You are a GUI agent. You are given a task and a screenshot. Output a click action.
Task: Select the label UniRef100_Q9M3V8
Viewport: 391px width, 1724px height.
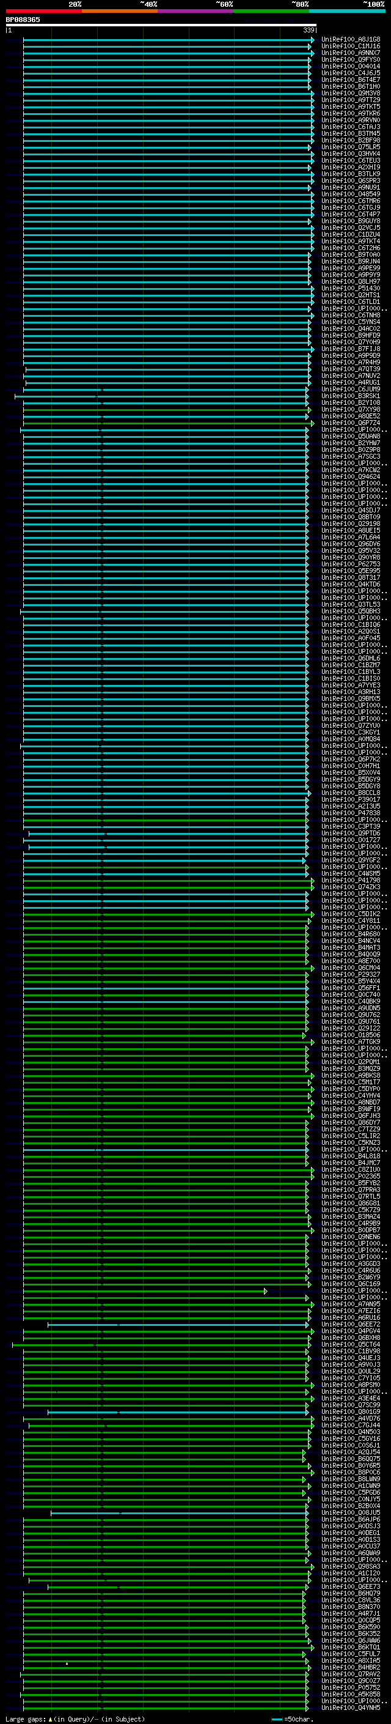click(351, 93)
